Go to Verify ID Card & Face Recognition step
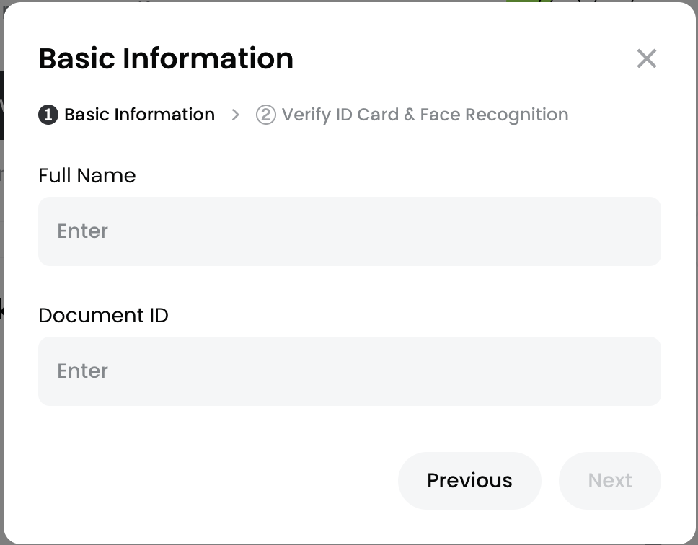This screenshot has width=698, height=545. 425,115
